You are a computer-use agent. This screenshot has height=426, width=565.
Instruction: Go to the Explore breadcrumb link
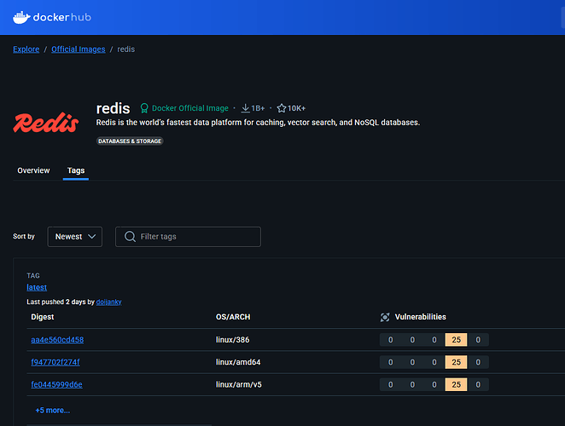[x=26, y=49]
